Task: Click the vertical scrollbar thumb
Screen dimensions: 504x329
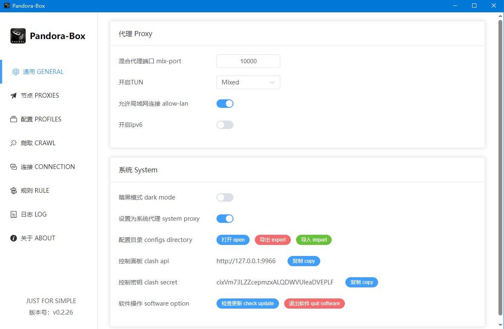Action: tap(501, 167)
